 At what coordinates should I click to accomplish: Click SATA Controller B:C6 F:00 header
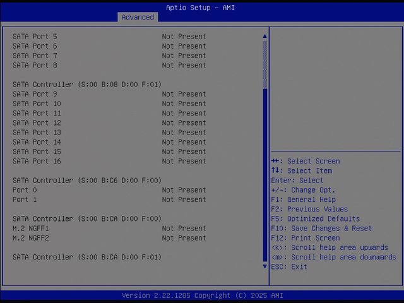click(x=87, y=181)
